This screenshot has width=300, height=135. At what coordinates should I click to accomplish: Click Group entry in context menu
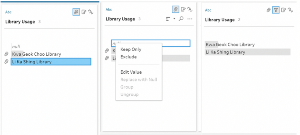pyautogui.click(x=127, y=87)
